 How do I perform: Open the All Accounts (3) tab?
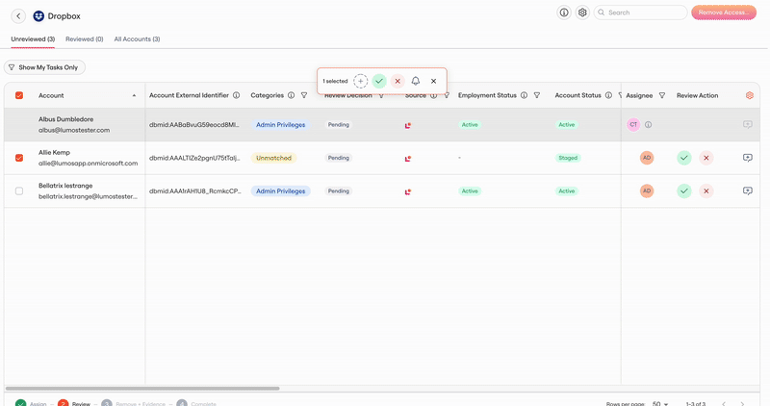click(137, 38)
